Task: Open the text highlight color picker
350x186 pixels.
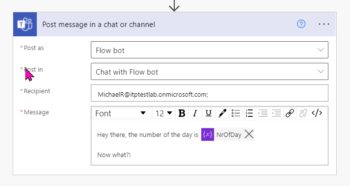Action: [x=222, y=113]
